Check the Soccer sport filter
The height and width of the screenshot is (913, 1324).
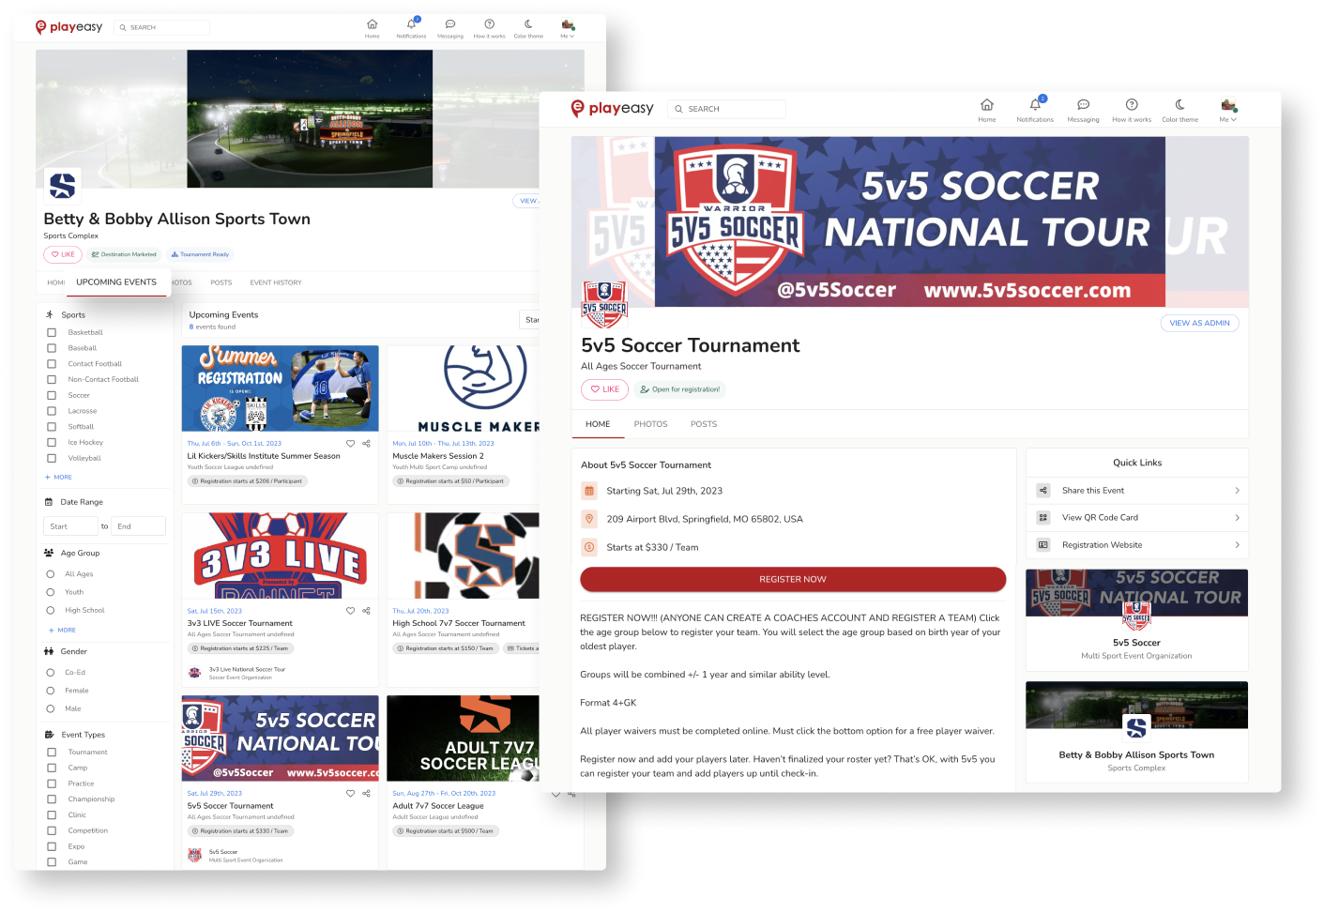[x=52, y=395]
